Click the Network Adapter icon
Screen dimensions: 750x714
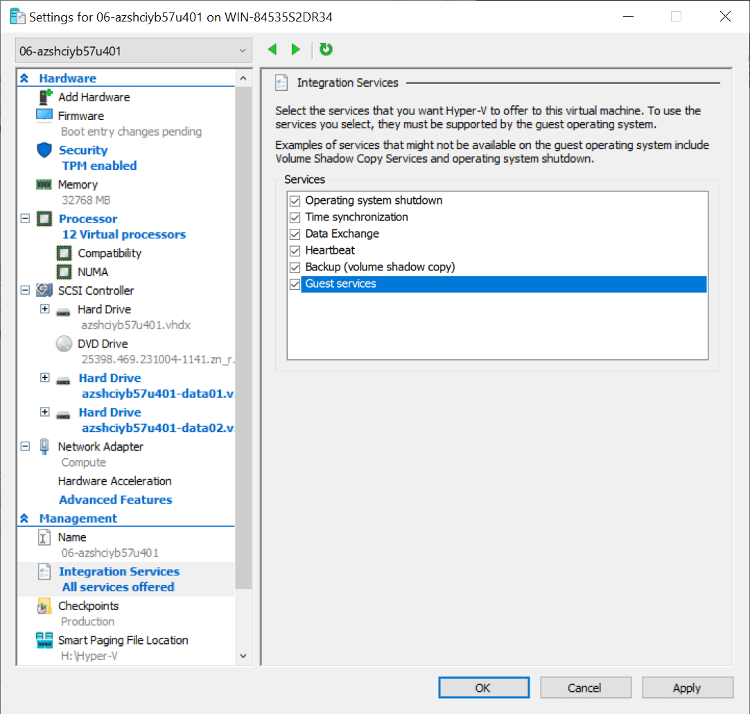coord(44,446)
